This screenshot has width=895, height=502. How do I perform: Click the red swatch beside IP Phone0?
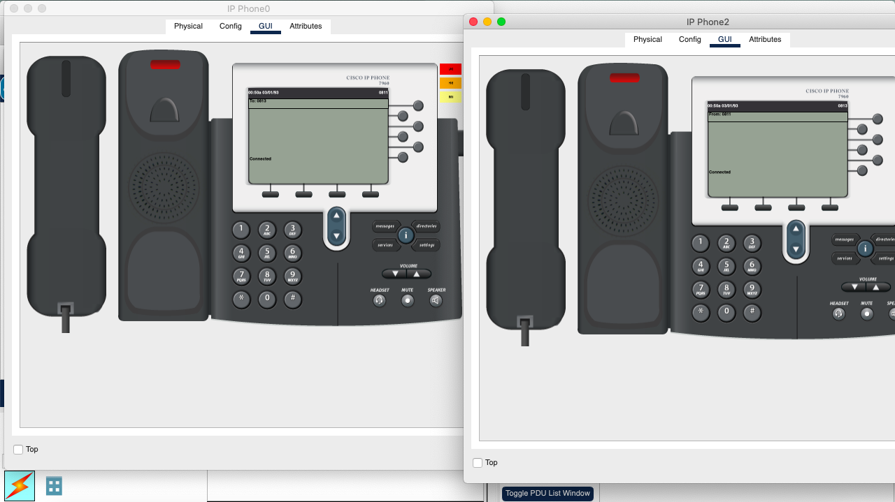pos(450,69)
